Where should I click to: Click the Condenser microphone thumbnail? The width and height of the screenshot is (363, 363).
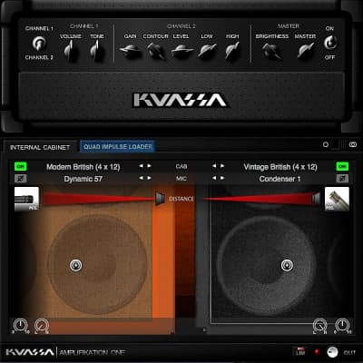[x=337, y=199]
